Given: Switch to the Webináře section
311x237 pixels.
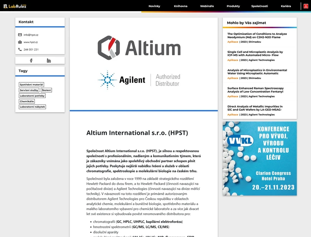Looking at the screenshot, I should point(207,6).
